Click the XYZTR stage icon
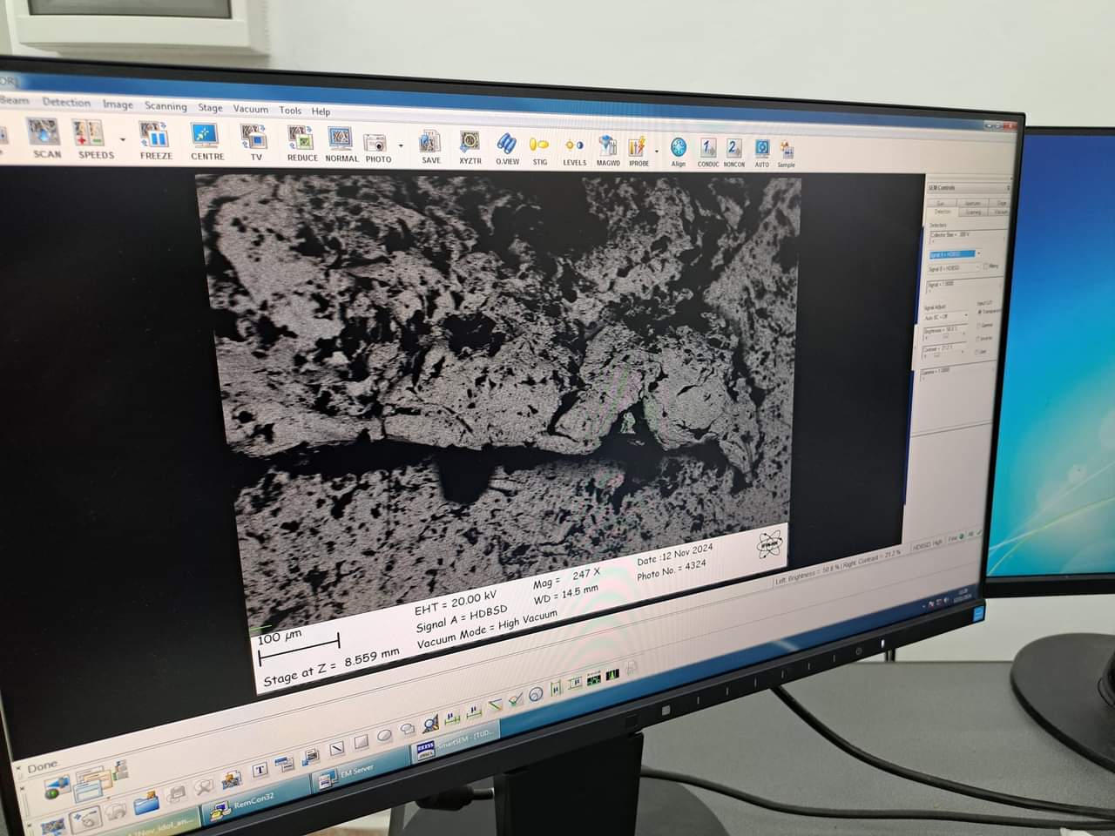The image size is (1115, 836). coord(470,146)
